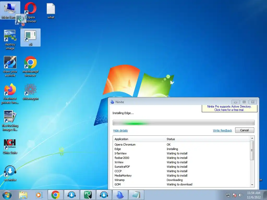The height and width of the screenshot is (200, 267).
Task: Select the XnView row
Action: (181, 162)
